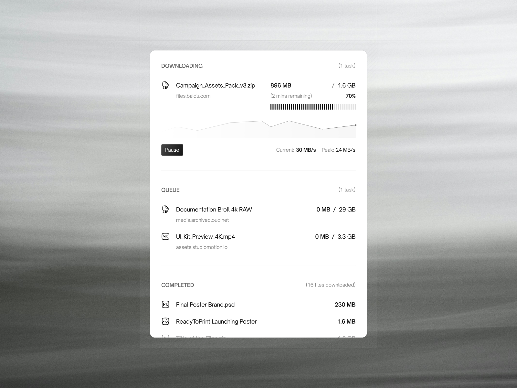The image size is (517, 388).
Task: Collapse the DOWNLOADING section
Action: [182, 66]
